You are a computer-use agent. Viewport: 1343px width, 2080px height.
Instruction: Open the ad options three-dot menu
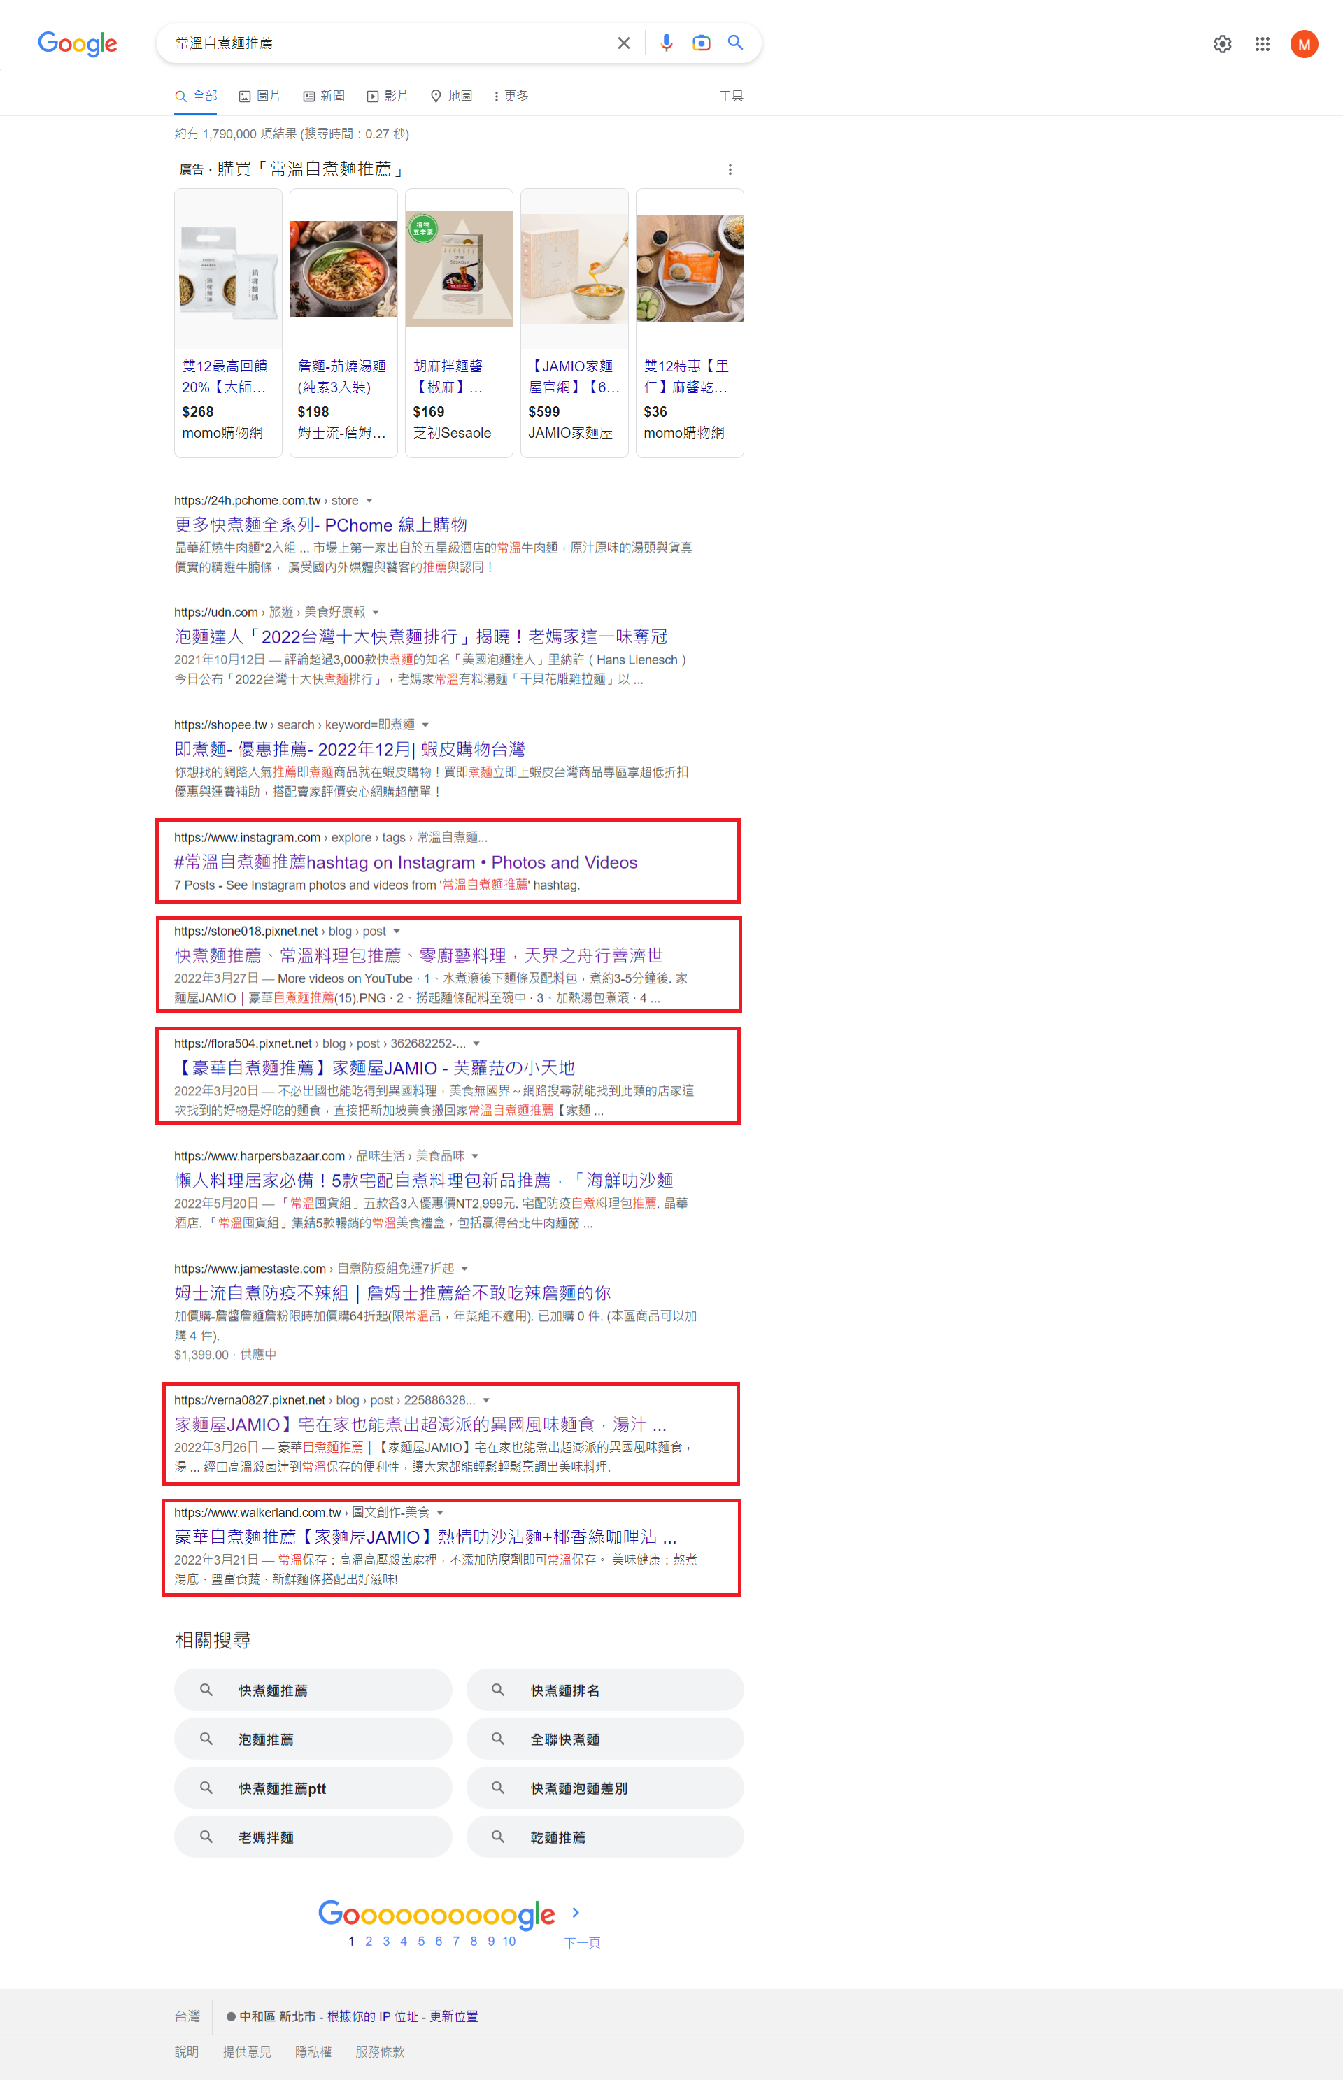tap(730, 170)
